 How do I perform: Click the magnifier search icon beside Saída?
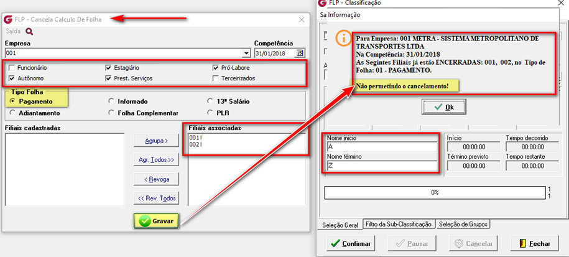pos(29,32)
